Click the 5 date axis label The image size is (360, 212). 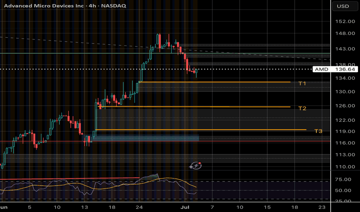click(x=30, y=207)
